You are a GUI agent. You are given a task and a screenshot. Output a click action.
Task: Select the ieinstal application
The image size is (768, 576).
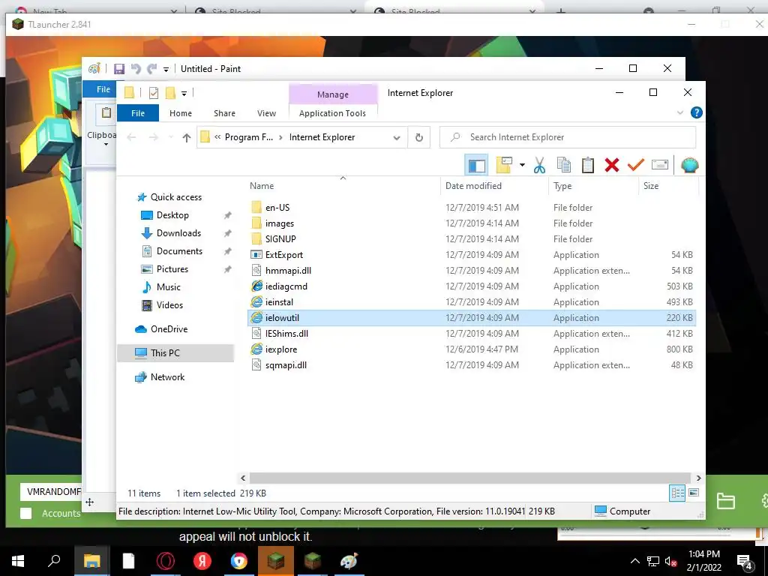click(x=279, y=302)
